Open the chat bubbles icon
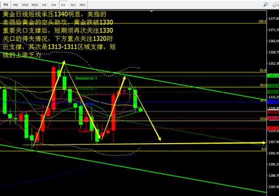 (x=276, y=4)
